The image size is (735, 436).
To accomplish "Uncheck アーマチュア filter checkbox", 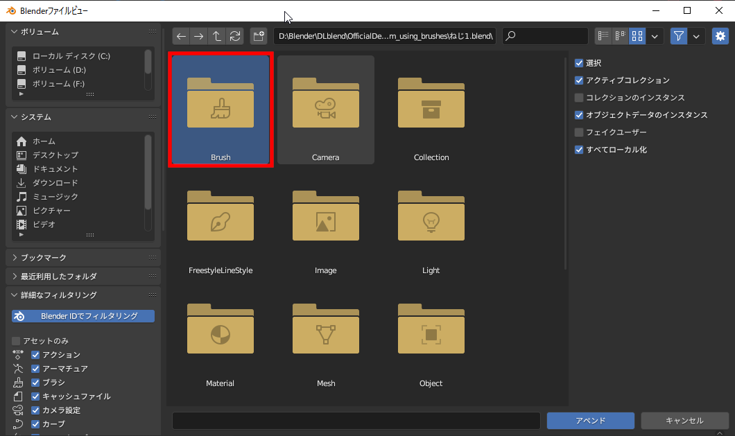I will [x=35, y=369].
